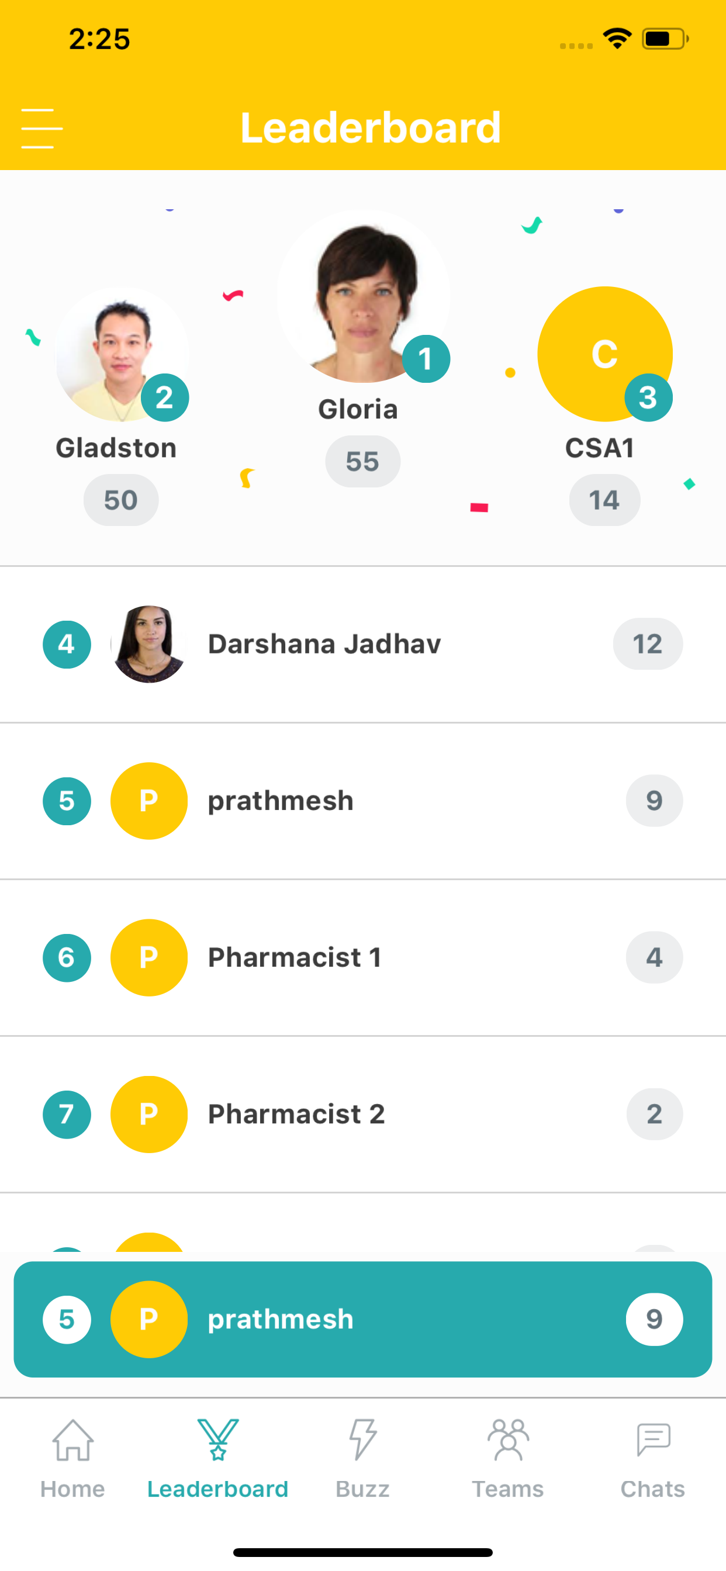Tap the Leaderboard medal icon
The height and width of the screenshot is (1571, 726).
click(x=218, y=1439)
